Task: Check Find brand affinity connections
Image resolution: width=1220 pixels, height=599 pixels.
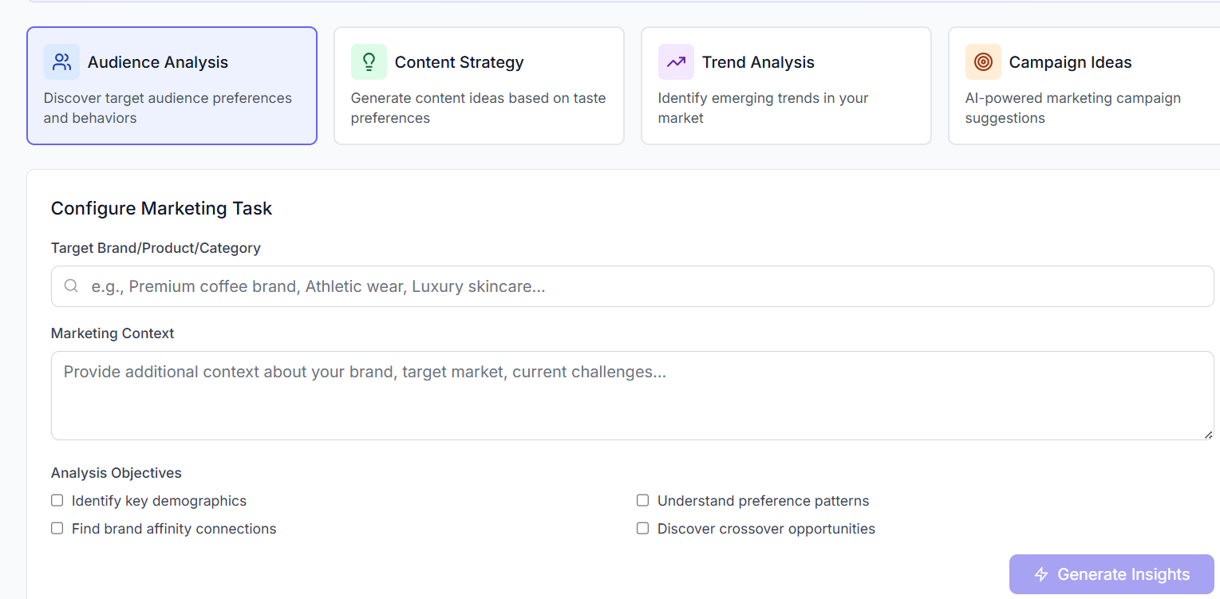Action: coord(57,529)
